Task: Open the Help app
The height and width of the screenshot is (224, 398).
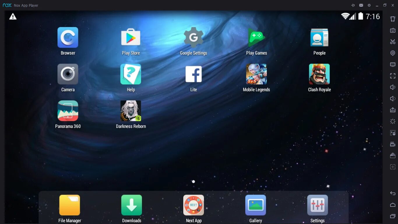Action: pos(131,74)
